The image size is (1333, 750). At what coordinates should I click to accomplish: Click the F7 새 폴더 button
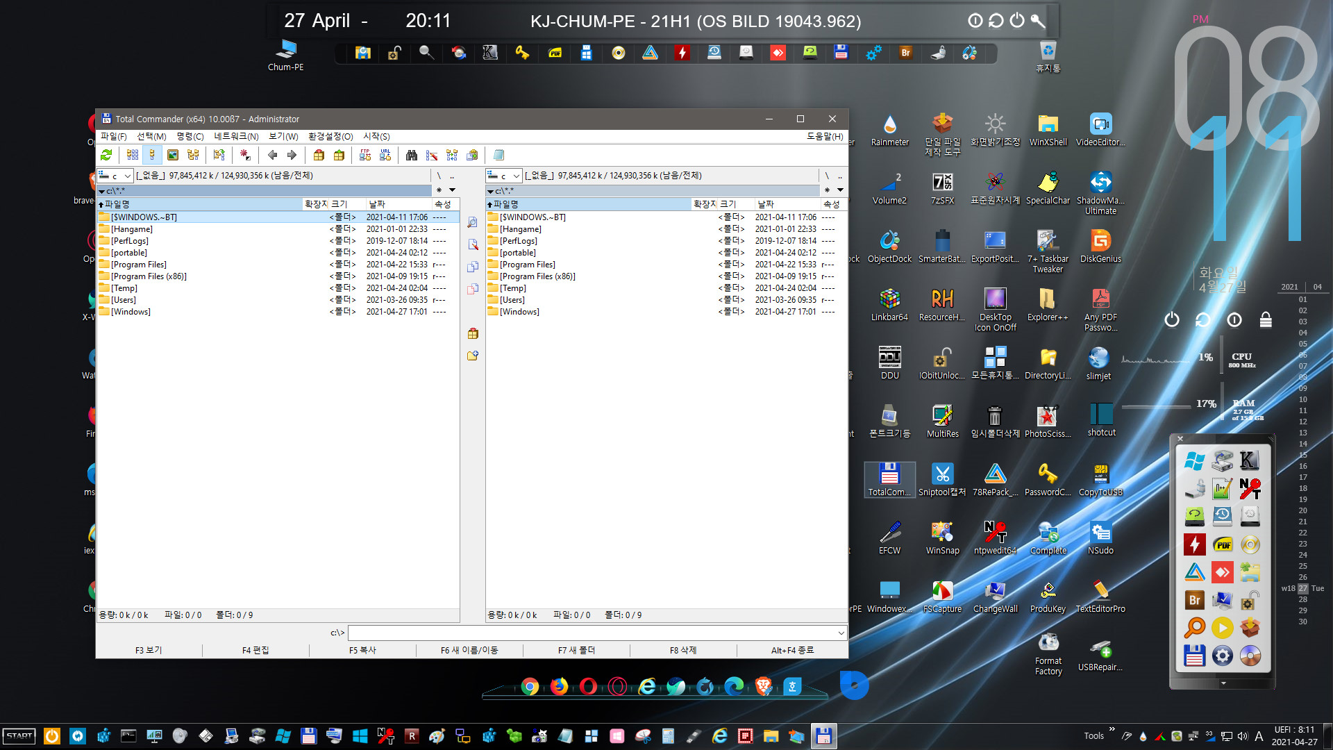pos(576,650)
